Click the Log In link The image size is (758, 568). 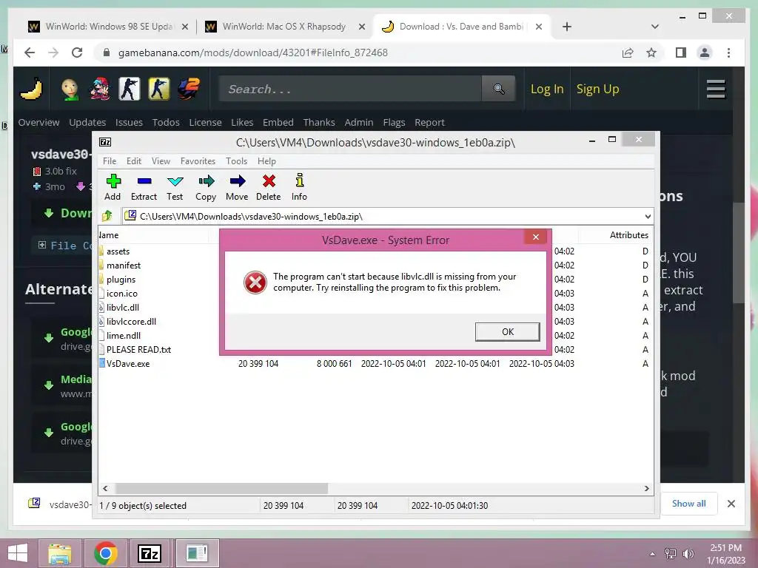pos(547,89)
